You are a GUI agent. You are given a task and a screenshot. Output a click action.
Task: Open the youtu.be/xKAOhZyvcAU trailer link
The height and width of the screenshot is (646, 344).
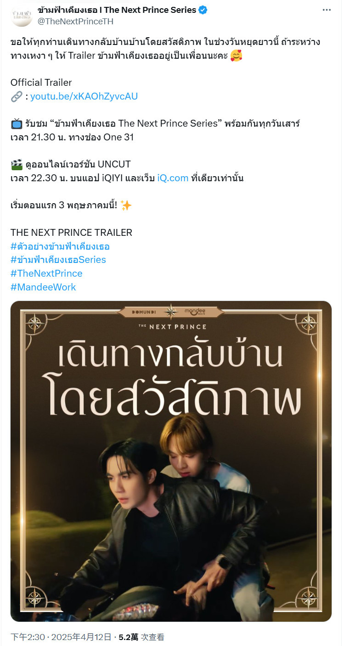pyautogui.click(x=84, y=96)
